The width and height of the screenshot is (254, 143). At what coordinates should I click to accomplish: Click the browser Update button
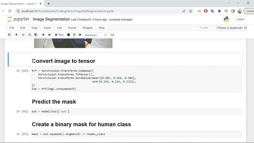(249, 11)
